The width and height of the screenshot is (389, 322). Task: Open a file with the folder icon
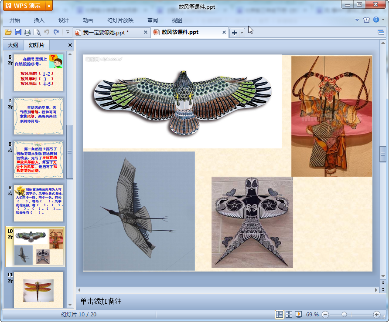click(x=8, y=32)
